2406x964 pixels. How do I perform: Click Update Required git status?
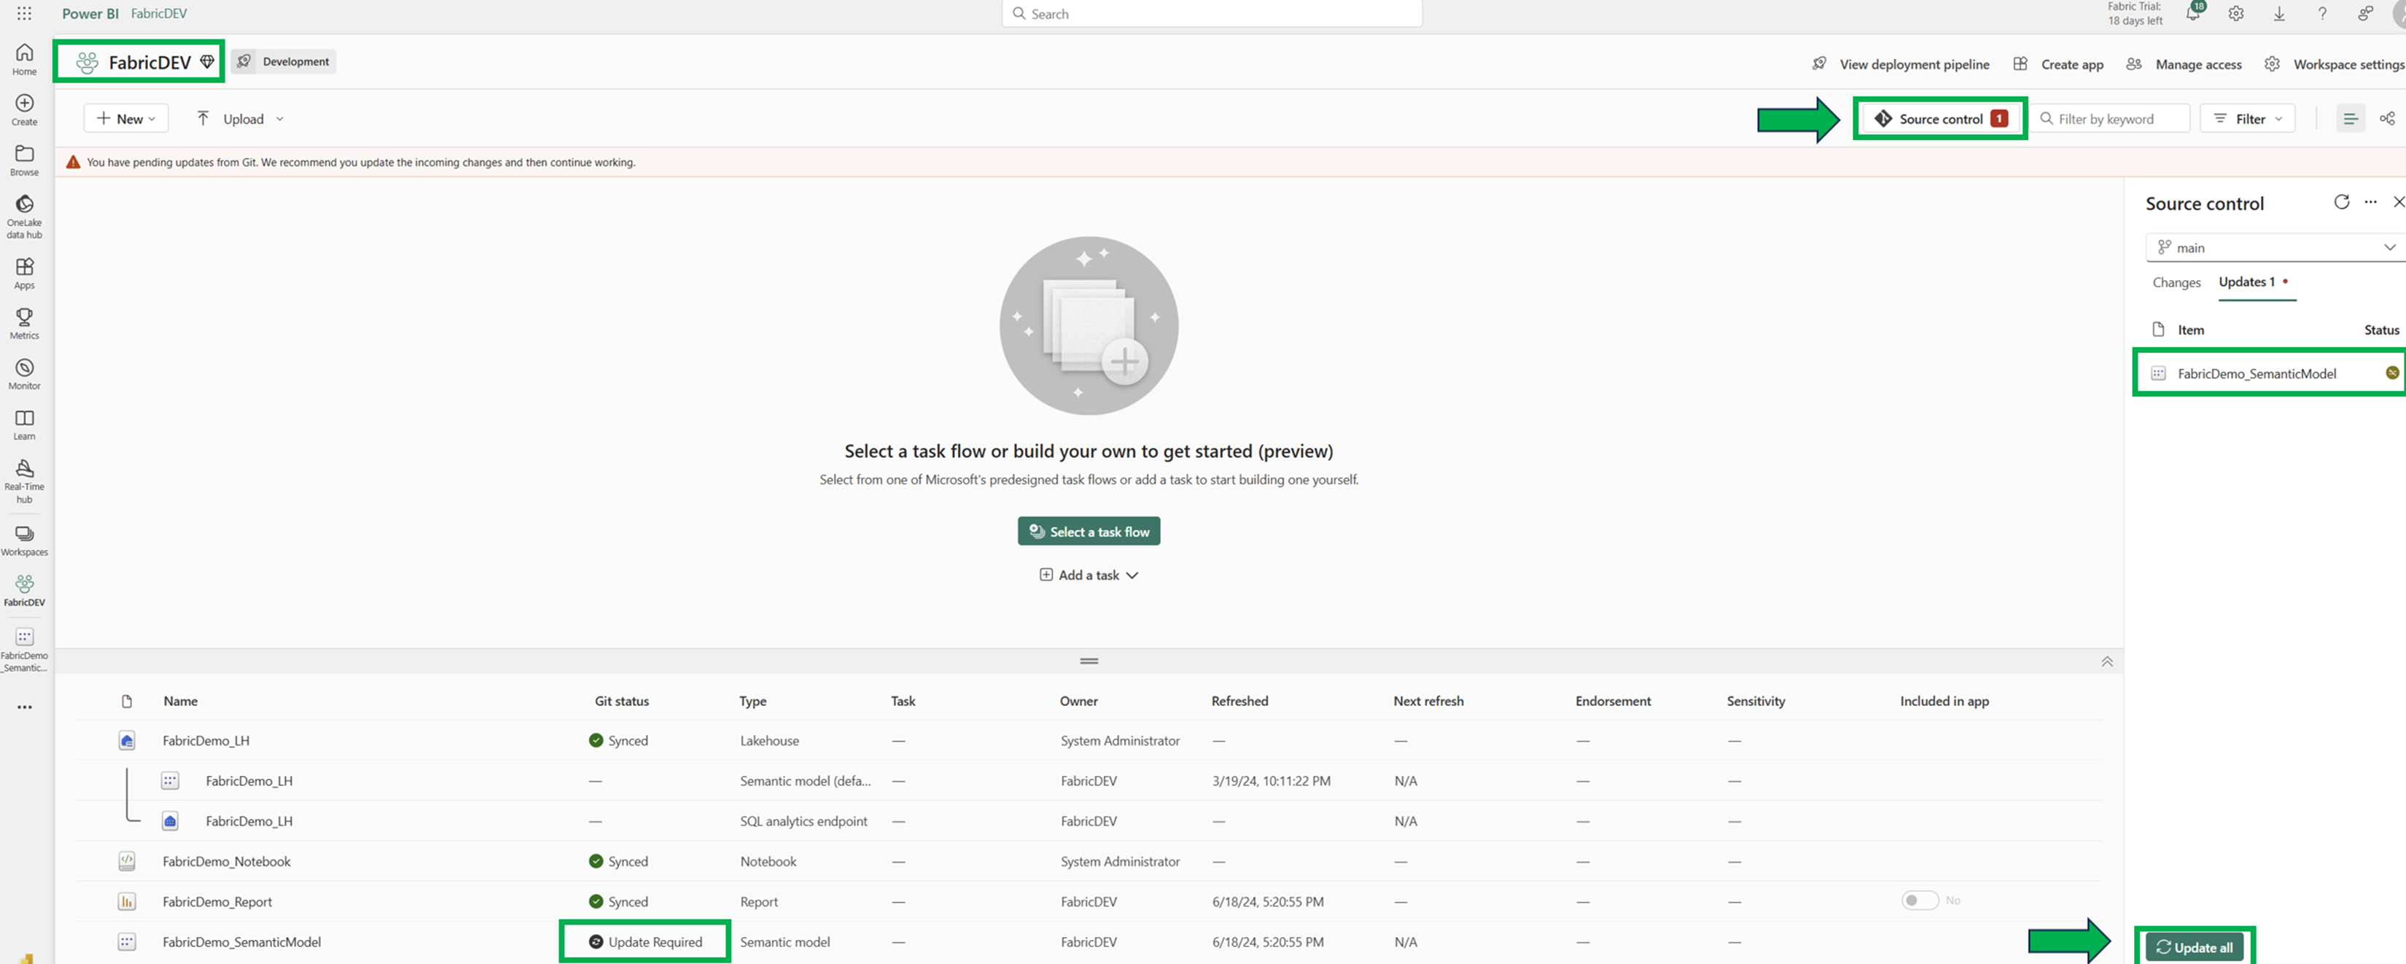coord(645,941)
